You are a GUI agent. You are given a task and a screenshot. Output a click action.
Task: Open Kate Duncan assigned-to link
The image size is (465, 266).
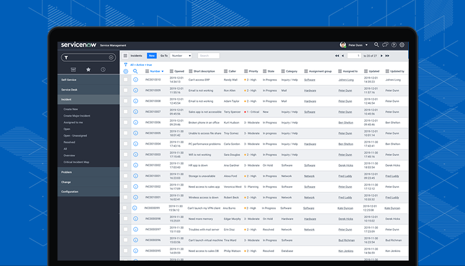(x=345, y=208)
